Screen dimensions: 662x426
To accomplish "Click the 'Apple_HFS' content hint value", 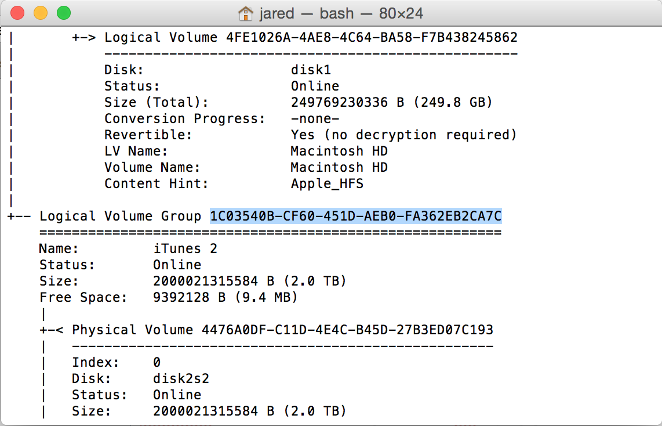I will pos(327,184).
